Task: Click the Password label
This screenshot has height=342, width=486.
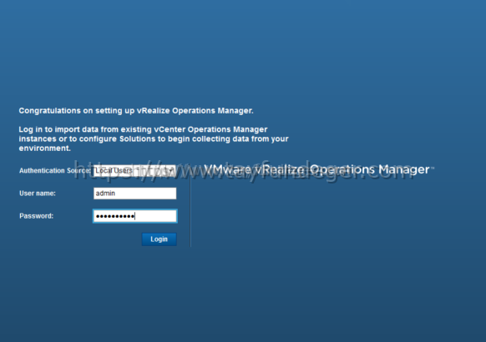Action: pos(36,216)
